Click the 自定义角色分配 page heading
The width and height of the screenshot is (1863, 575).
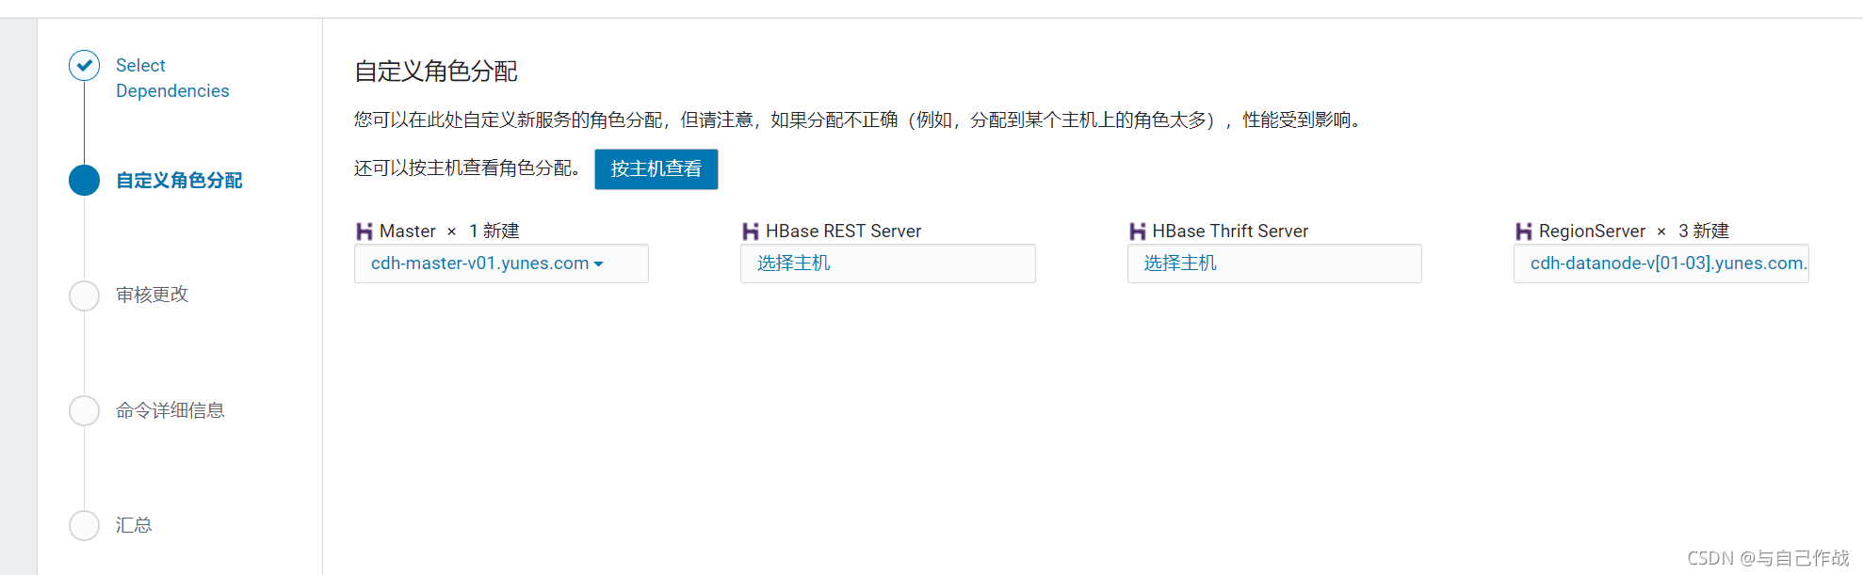436,72
